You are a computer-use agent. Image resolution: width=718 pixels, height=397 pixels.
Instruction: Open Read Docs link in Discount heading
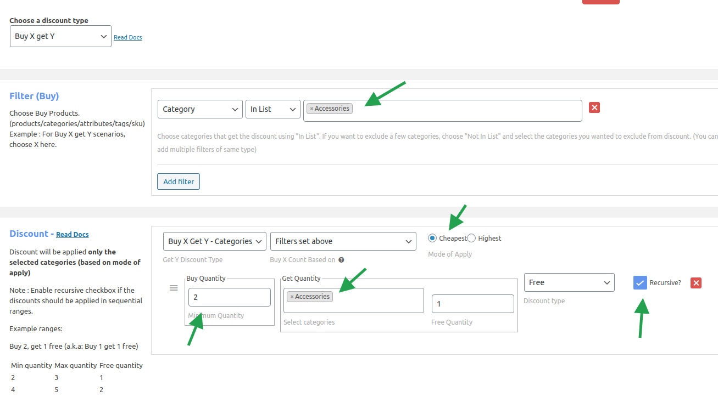pyautogui.click(x=72, y=235)
